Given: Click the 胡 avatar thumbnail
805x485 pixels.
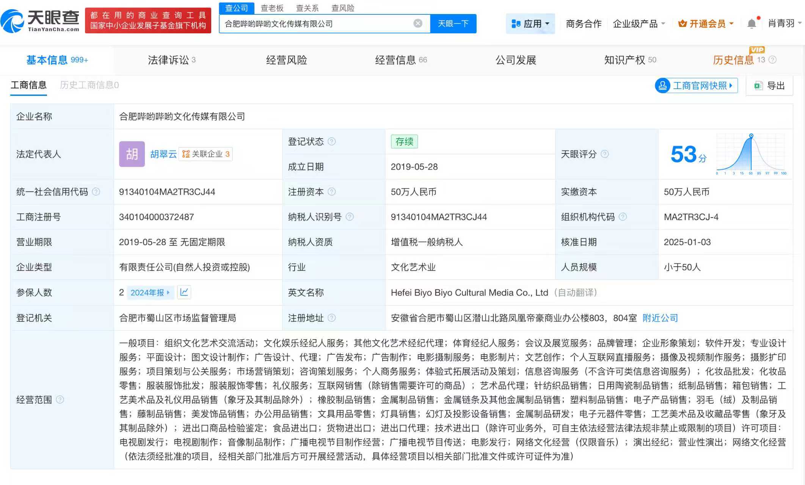Looking at the screenshot, I should [132, 154].
